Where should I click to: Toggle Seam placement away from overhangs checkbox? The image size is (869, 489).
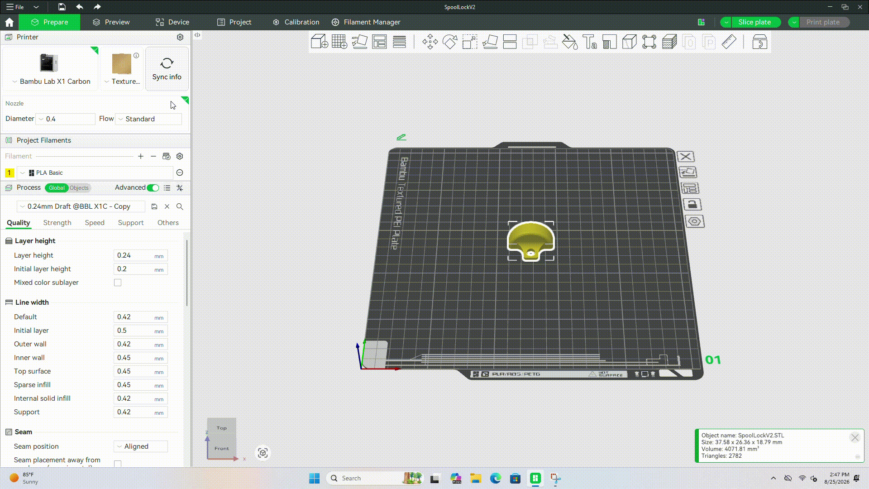click(118, 464)
